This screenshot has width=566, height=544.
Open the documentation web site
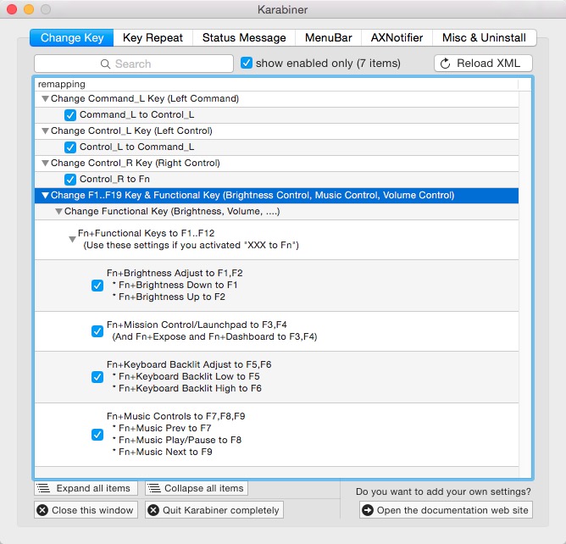coord(446,510)
